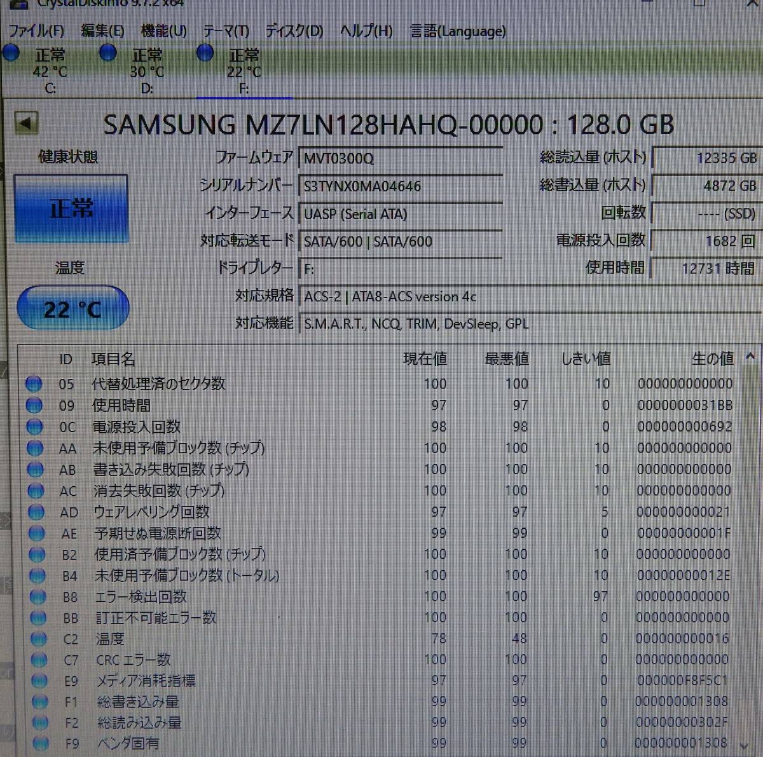
Task: Click status icon of row AA 未使用予備ブロック数
Action: (x=35, y=449)
